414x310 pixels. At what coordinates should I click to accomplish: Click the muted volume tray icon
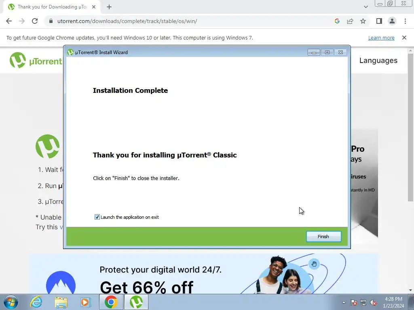373,303
